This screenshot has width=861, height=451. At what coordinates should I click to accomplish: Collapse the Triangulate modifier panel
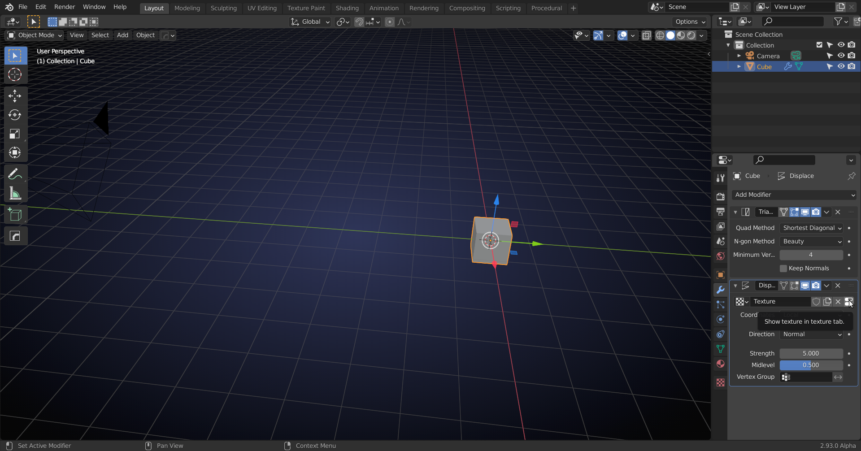click(x=735, y=212)
